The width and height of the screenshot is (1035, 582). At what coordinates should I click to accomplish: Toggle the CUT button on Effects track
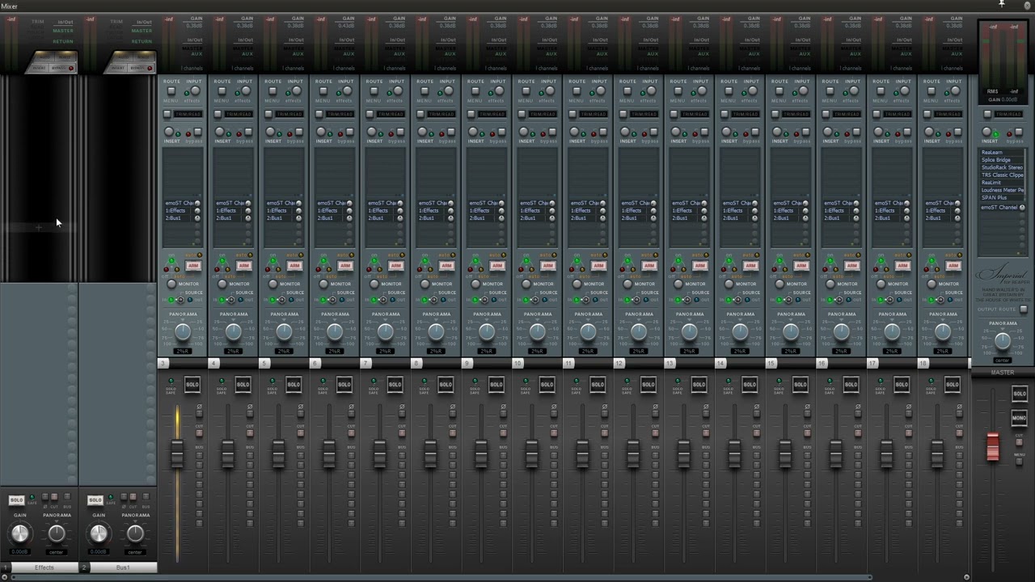54,496
